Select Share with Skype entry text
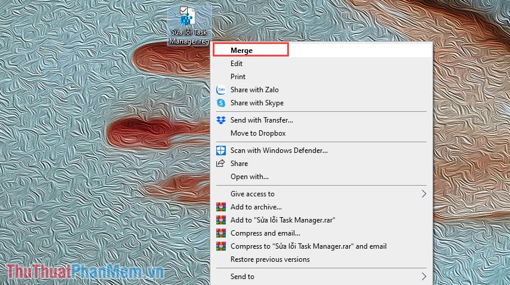Image resolution: width=510 pixels, height=285 pixels. 257,103
